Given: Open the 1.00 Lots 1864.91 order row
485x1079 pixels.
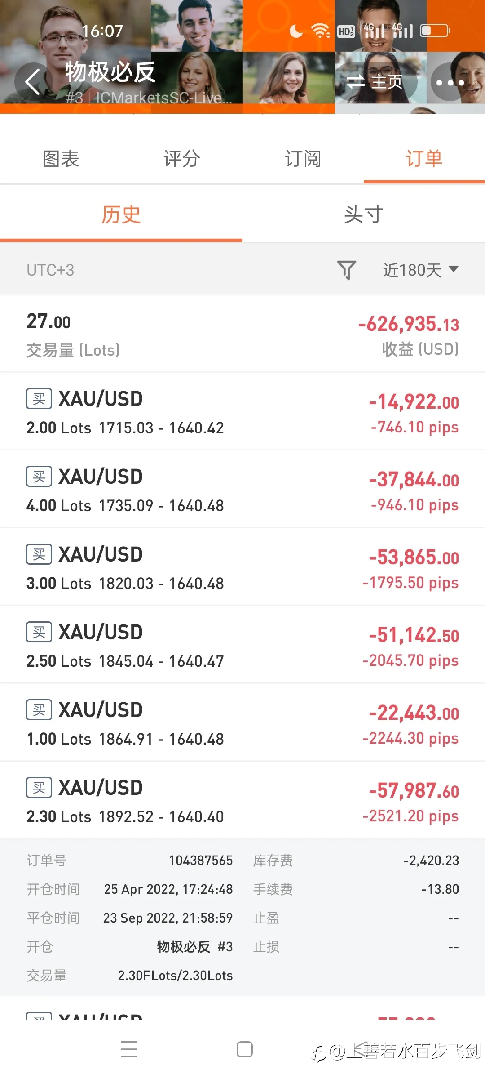Looking at the screenshot, I should (242, 722).
